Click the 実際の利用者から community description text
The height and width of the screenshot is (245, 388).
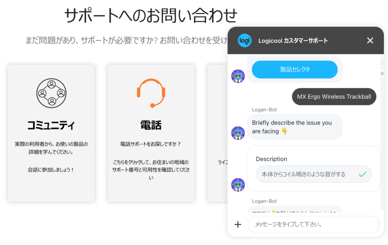(x=51, y=148)
